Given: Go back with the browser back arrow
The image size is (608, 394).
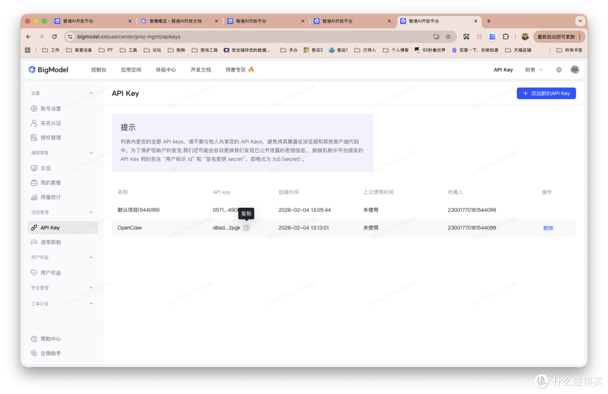Looking at the screenshot, I should click(x=28, y=37).
